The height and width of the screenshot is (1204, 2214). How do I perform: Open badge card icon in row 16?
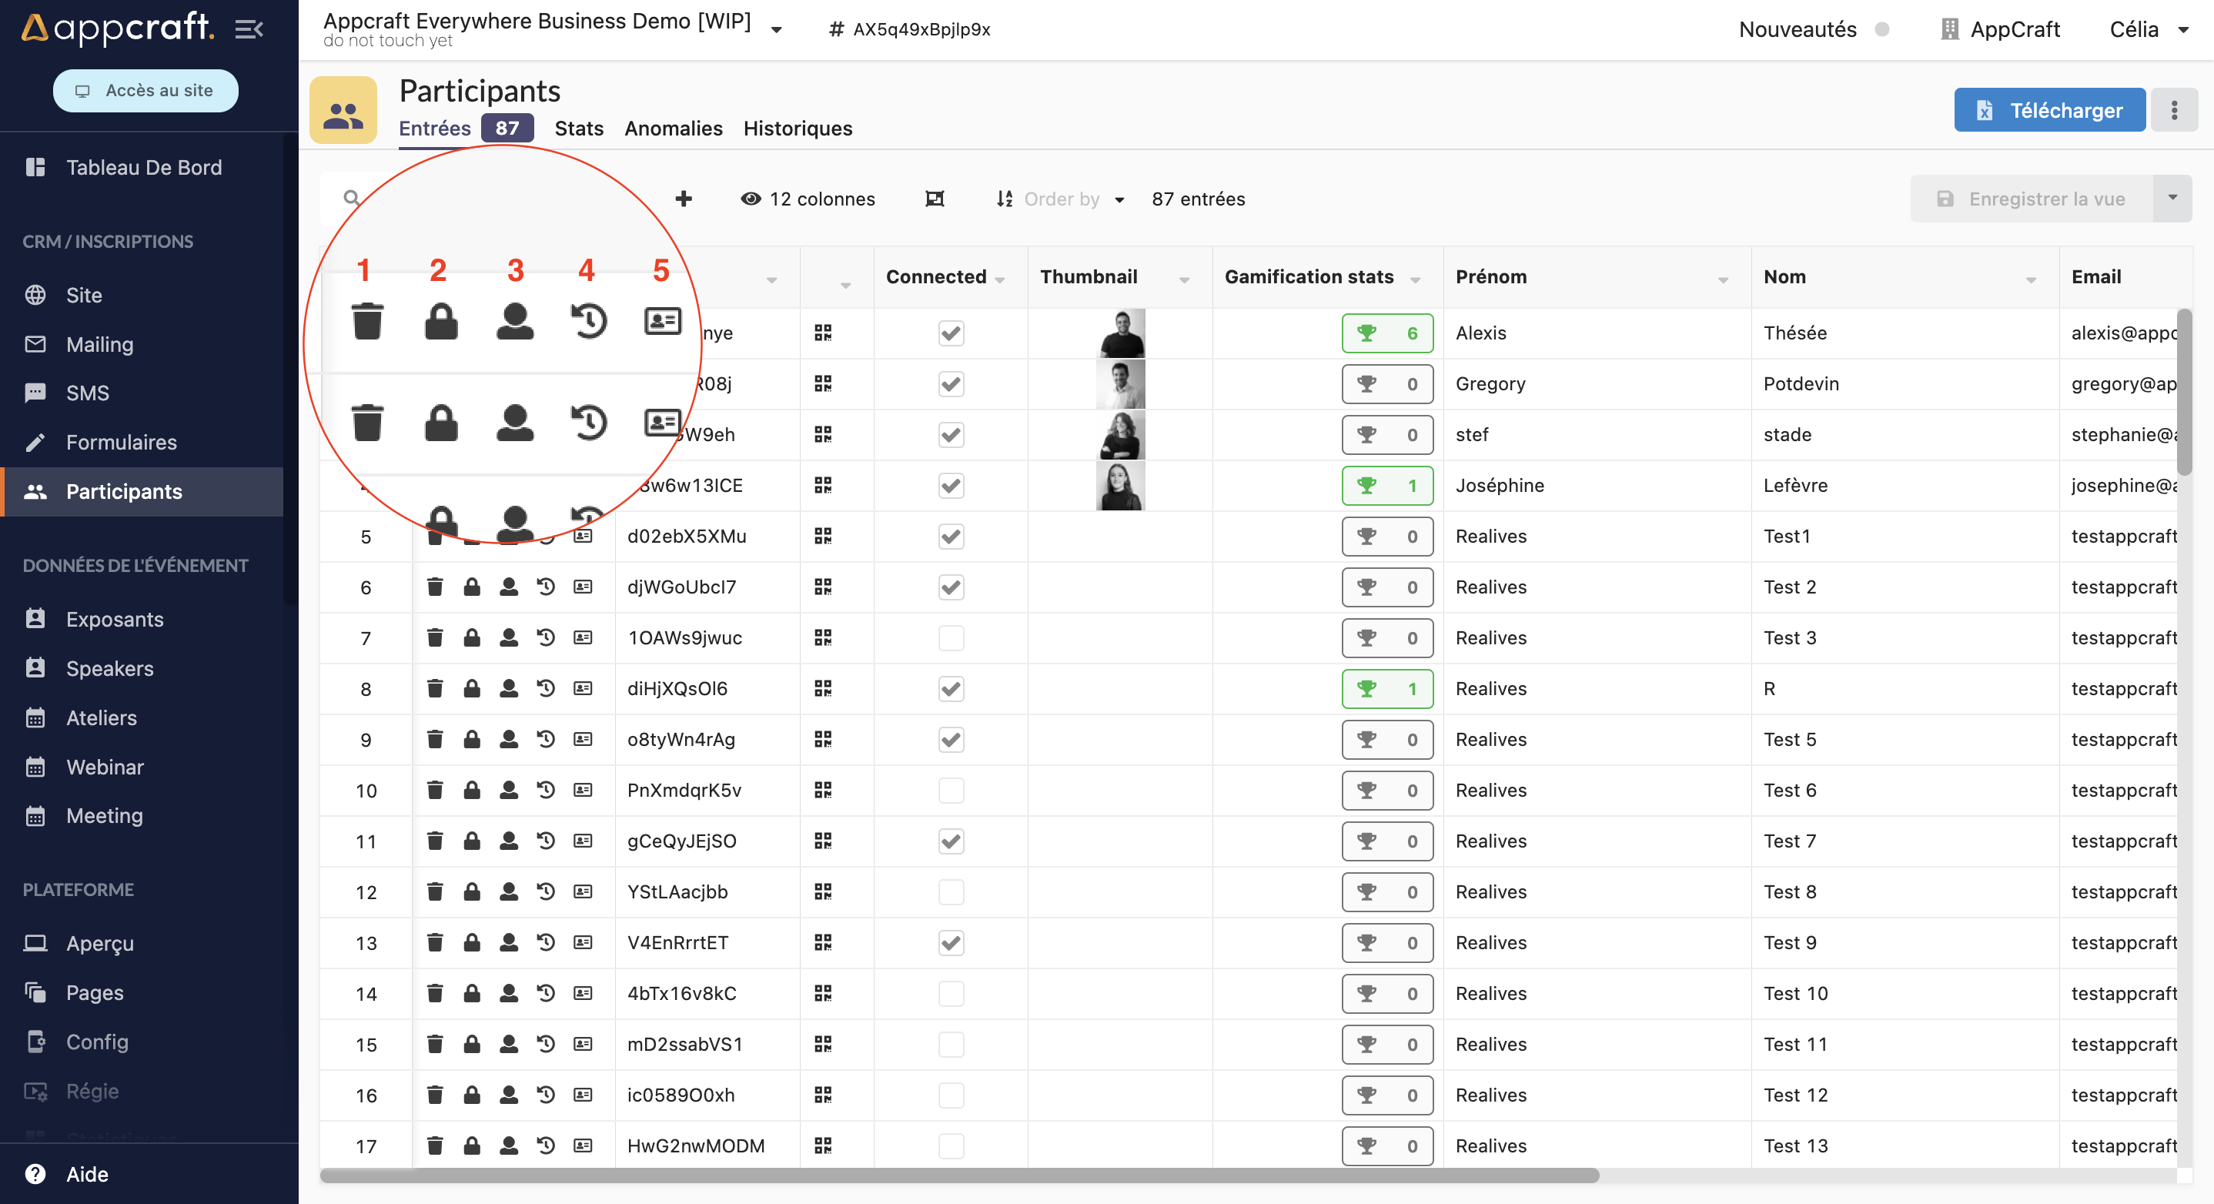583,1094
